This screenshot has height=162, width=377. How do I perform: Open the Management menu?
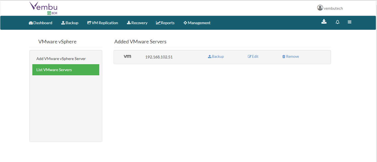(x=197, y=23)
